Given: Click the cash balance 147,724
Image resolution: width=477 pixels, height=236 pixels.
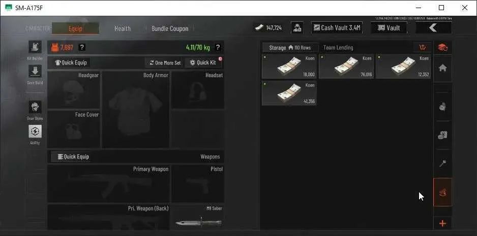Looking at the screenshot, I should pyautogui.click(x=268, y=28).
